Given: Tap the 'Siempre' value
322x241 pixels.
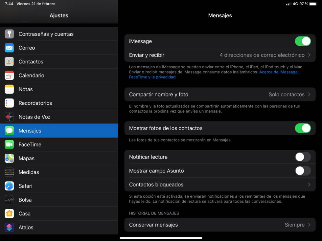Looking at the screenshot, I should pyautogui.click(x=294, y=225).
